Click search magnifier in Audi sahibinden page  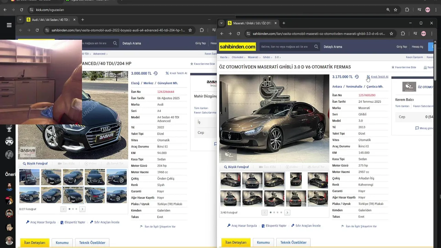[x=115, y=43]
